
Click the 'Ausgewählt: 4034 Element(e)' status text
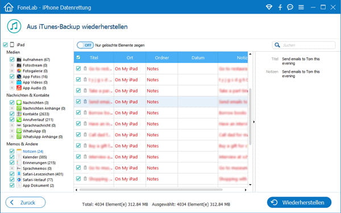[191, 204]
